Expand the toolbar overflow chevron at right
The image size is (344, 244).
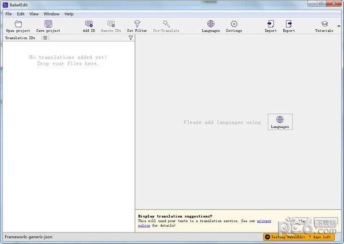339,26
